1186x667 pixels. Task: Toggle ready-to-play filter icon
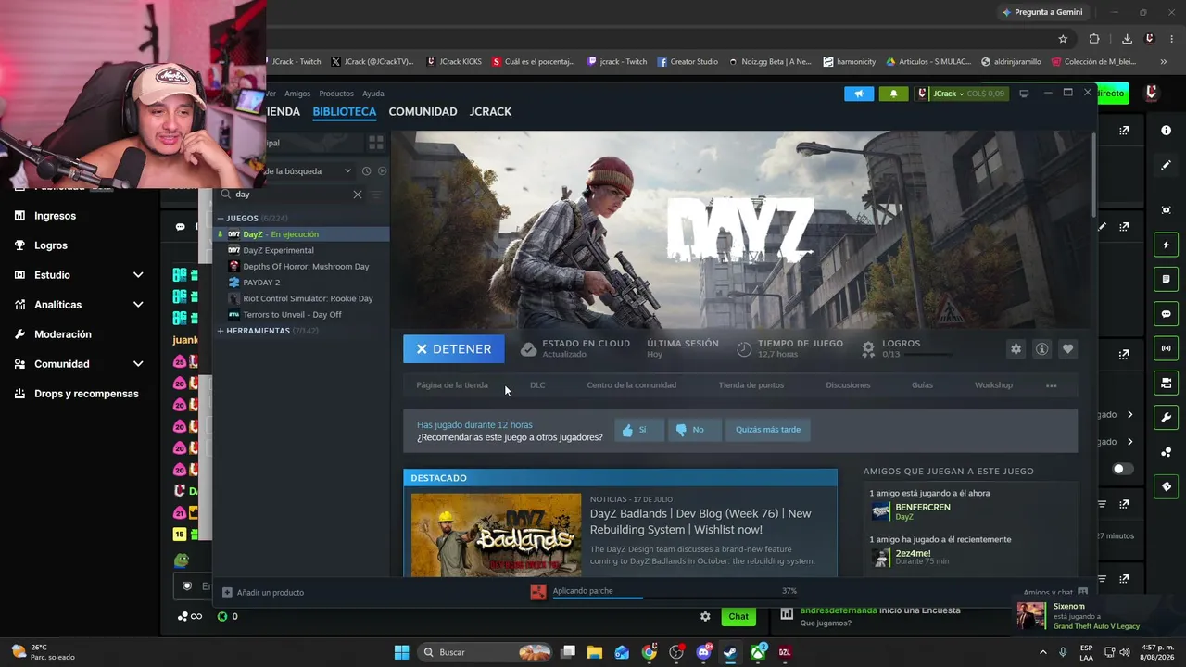(x=382, y=171)
